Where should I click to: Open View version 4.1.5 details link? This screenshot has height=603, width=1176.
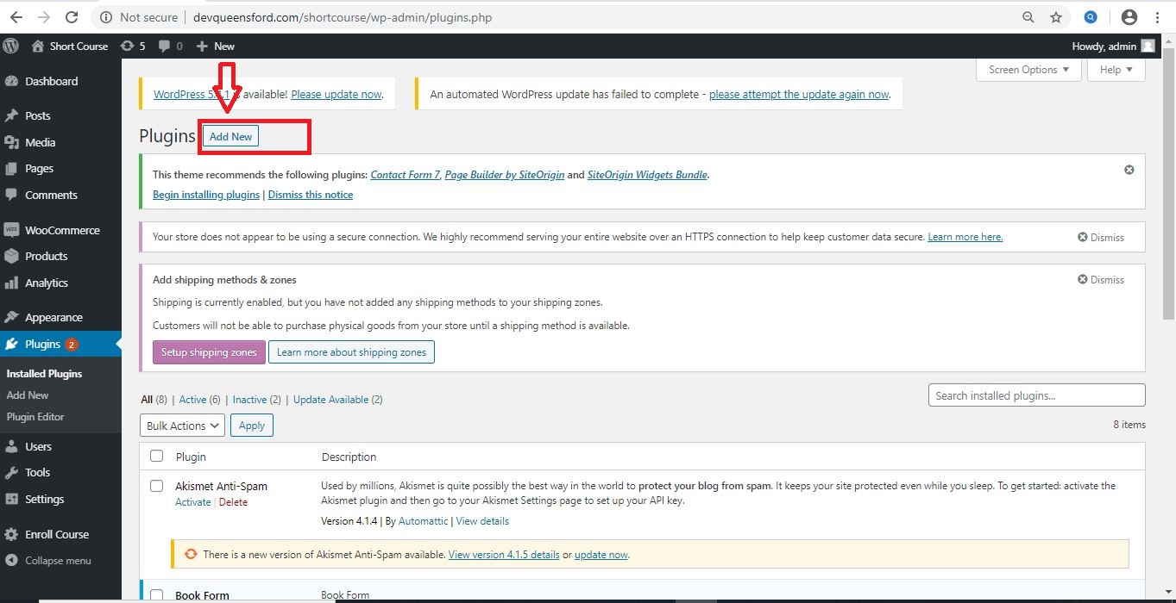coord(504,555)
